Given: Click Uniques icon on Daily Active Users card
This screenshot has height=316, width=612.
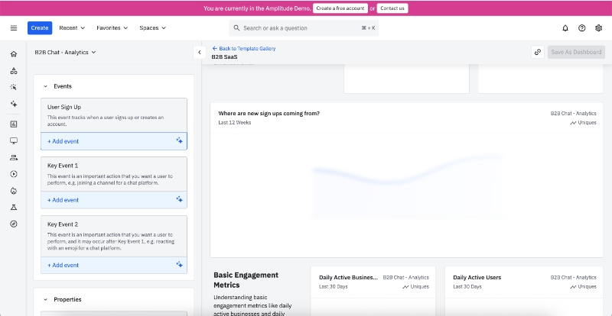Looking at the screenshot, I should pos(573,287).
